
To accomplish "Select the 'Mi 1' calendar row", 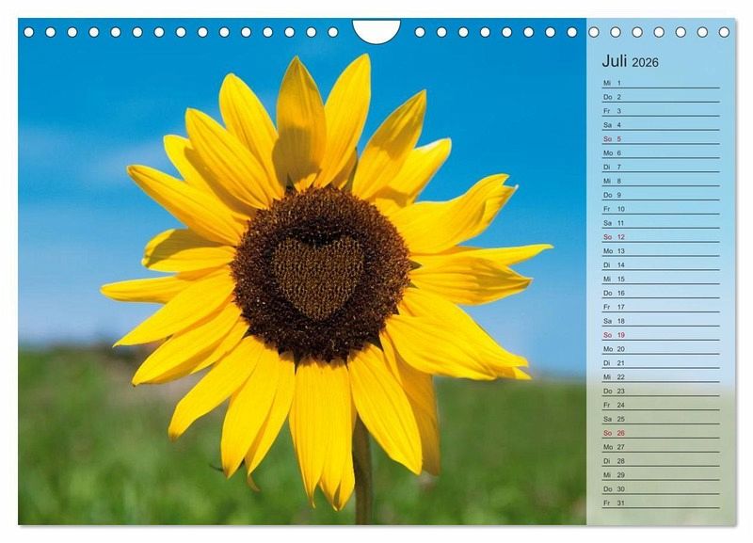I will [x=661, y=83].
